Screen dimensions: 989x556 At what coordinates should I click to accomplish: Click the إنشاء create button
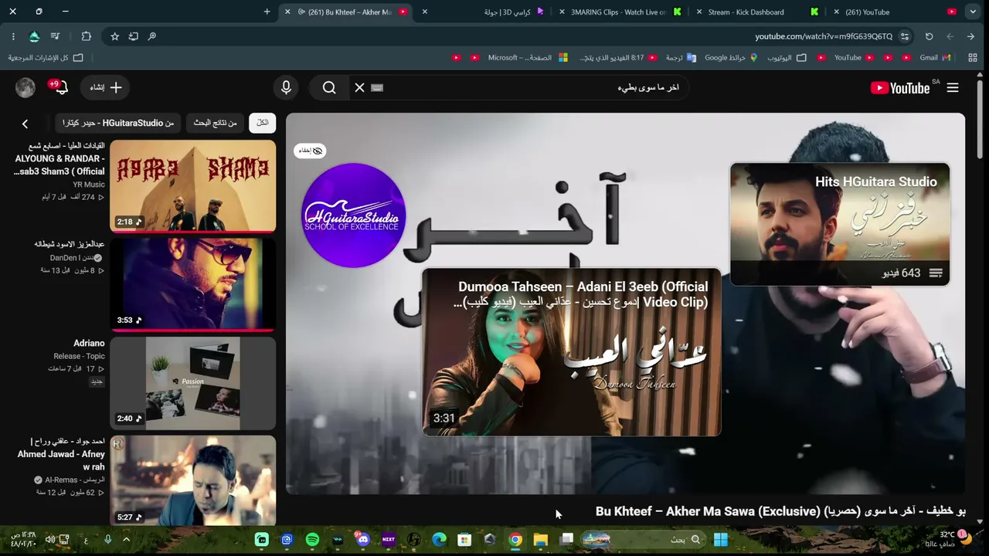pos(106,88)
